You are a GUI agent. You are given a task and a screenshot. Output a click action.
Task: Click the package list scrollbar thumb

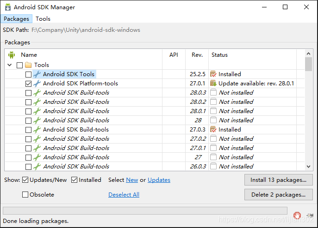(308, 64)
